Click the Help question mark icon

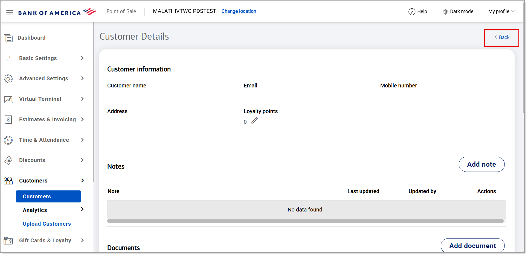click(412, 11)
